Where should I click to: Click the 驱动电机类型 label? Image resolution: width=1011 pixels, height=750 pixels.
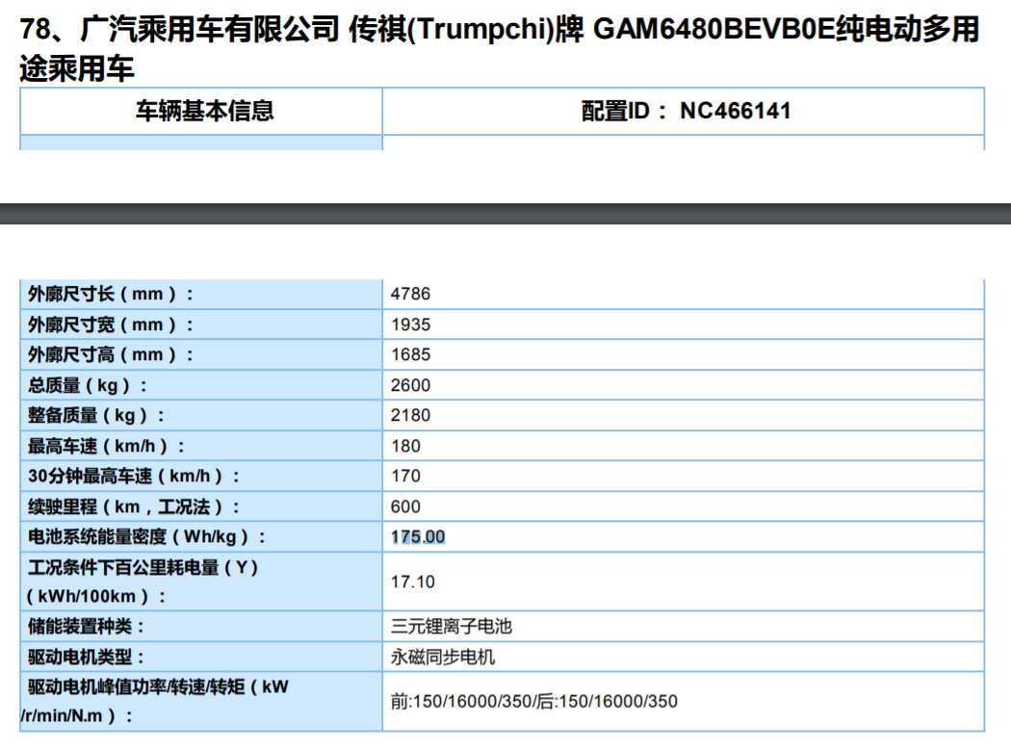tap(87, 658)
